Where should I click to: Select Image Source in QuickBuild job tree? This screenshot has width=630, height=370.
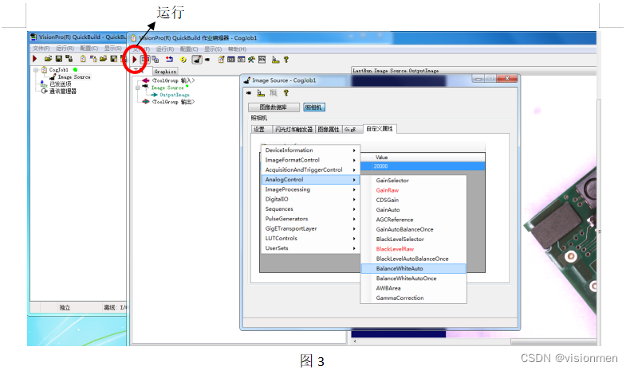pos(74,76)
